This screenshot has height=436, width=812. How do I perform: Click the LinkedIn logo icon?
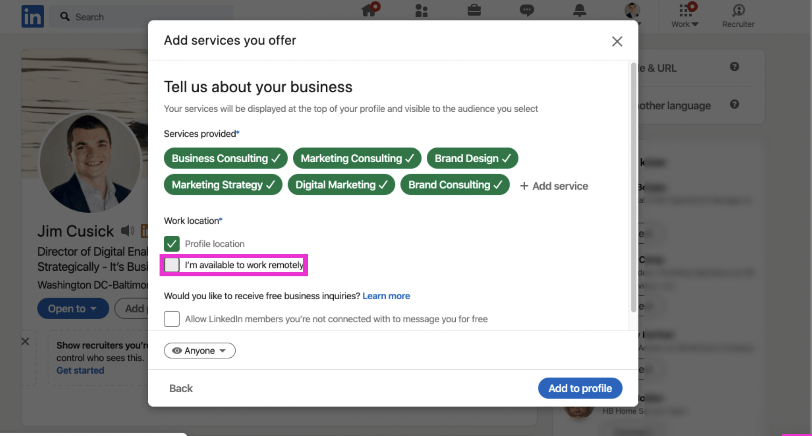pyautogui.click(x=32, y=17)
